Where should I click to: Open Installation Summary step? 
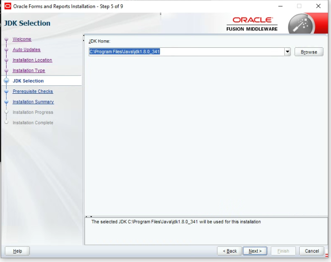pyautogui.click(x=33, y=102)
